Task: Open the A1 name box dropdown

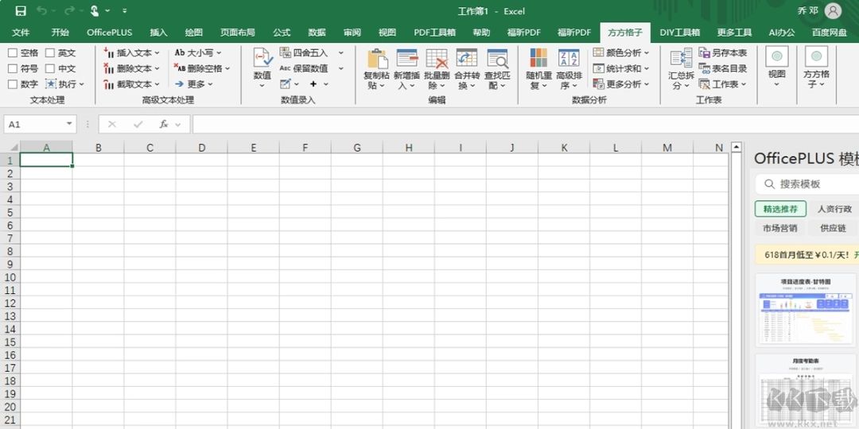Action: click(69, 124)
